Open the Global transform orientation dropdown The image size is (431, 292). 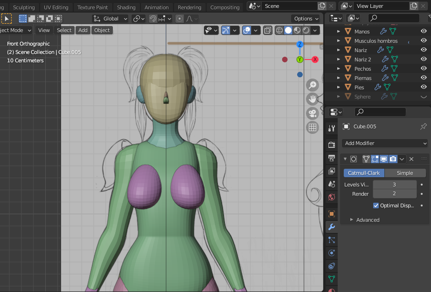pyautogui.click(x=111, y=19)
